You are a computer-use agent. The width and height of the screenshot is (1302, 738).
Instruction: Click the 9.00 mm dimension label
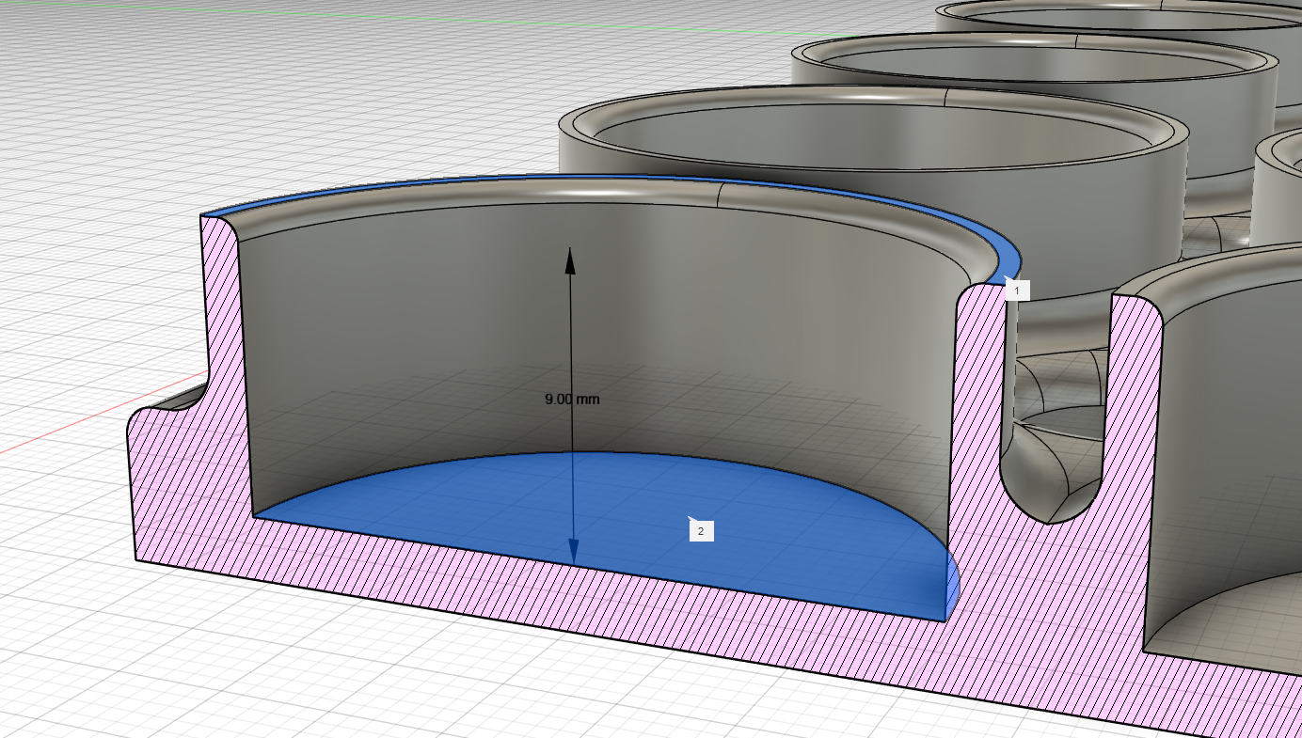pyautogui.click(x=572, y=399)
